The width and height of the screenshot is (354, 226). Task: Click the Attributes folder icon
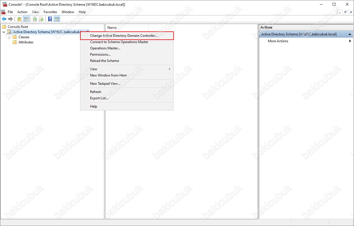click(15, 42)
